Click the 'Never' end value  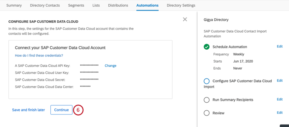(x=237, y=68)
